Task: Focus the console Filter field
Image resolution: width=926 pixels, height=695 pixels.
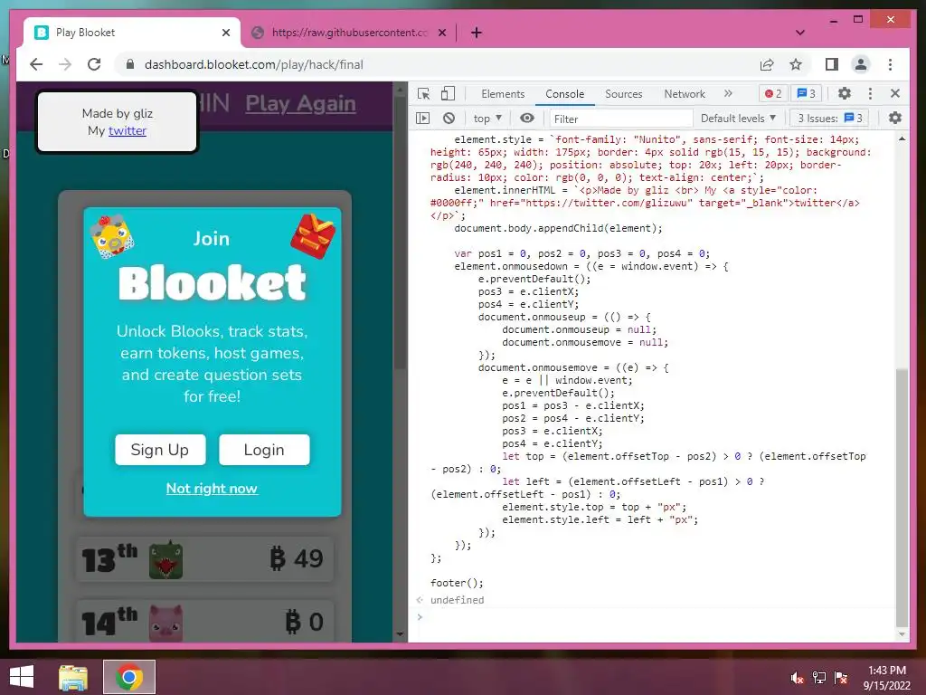Action: point(621,119)
